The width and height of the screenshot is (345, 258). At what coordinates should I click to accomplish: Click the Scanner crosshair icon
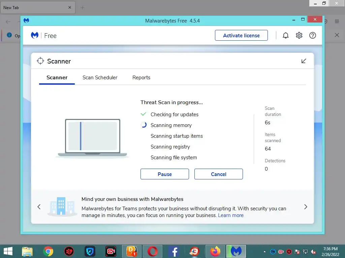(x=40, y=61)
